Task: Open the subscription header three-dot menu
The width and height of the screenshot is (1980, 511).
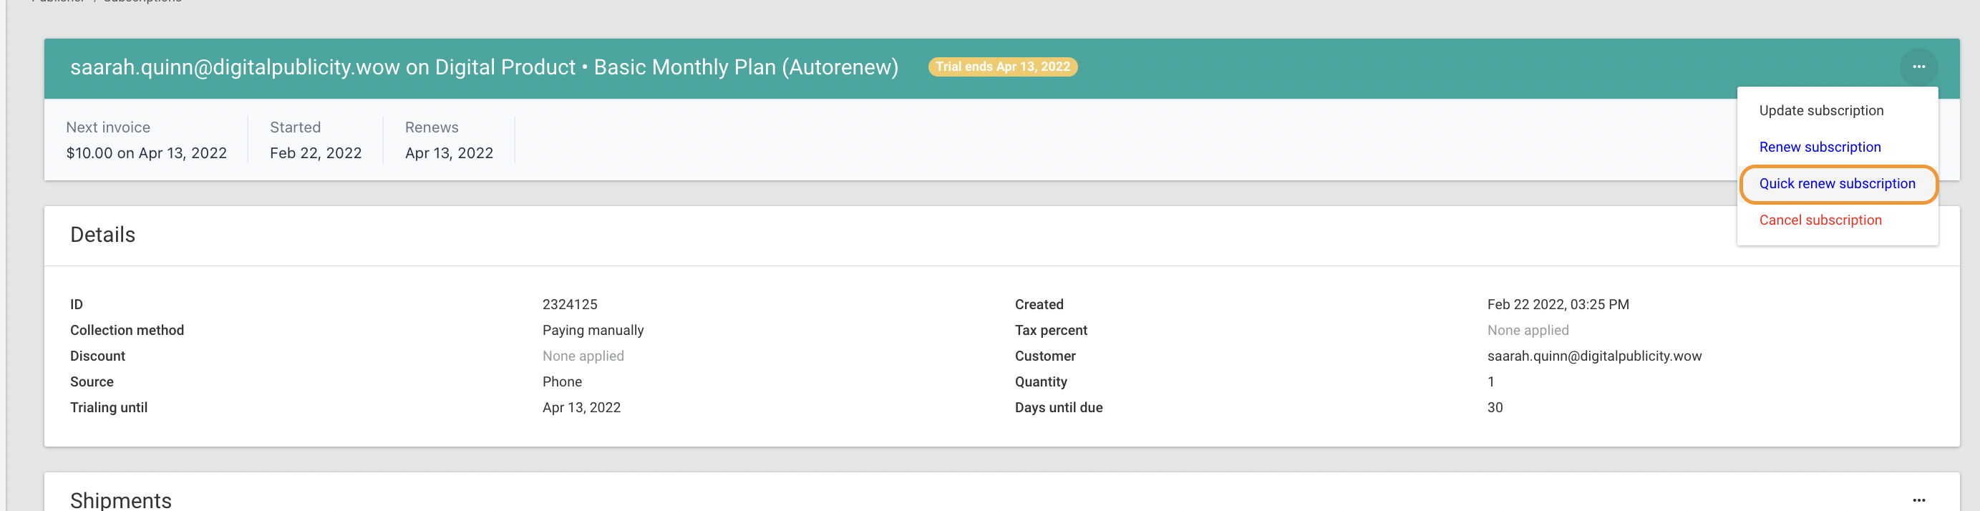Action: coord(1918,67)
